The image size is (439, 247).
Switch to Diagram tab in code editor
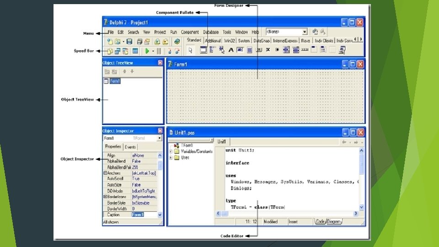334,221
